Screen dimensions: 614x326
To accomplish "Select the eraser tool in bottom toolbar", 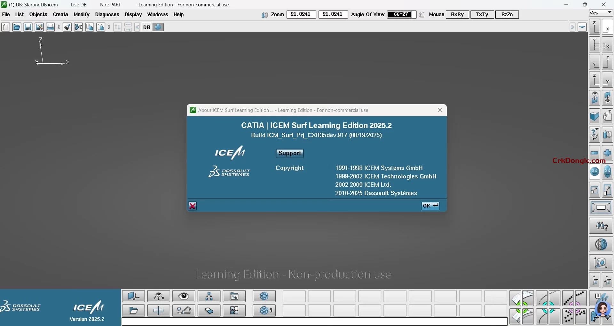I will tap(209, 310).
